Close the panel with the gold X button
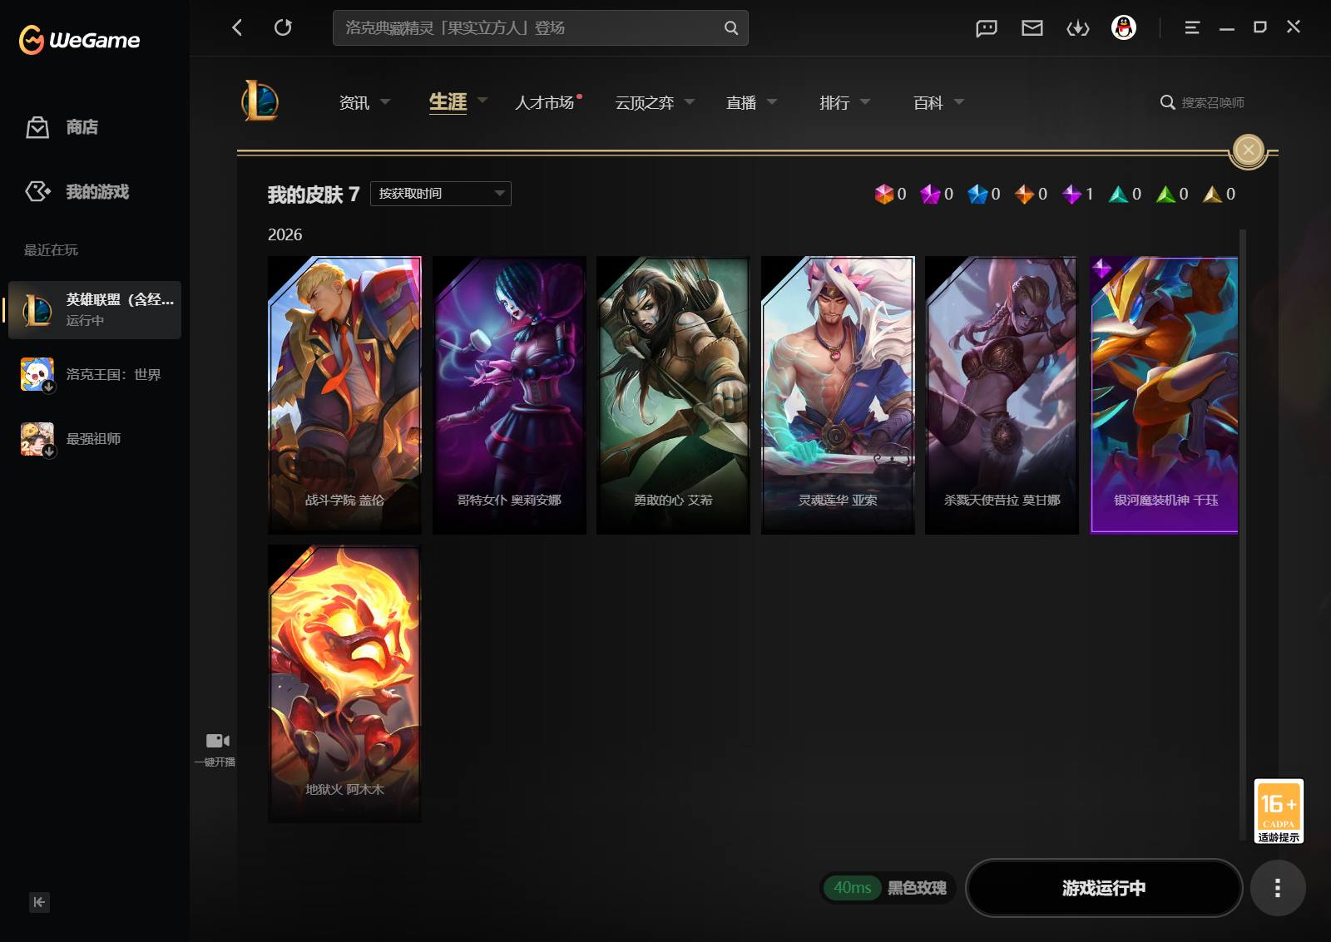The height and width of the screenshot is (942, 1331). pyautogui.click(x=1248, y=150)
